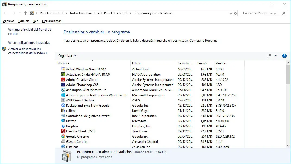Sort by Versión column header
This screenshot has width=291, height=164.
[229, 63]
